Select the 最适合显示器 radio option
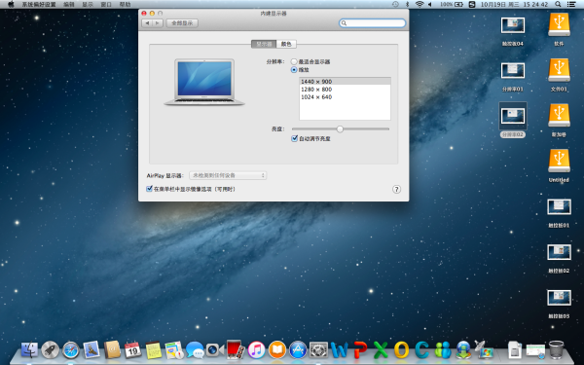Viewport: 584px width, 365px height. pos(294,62)
